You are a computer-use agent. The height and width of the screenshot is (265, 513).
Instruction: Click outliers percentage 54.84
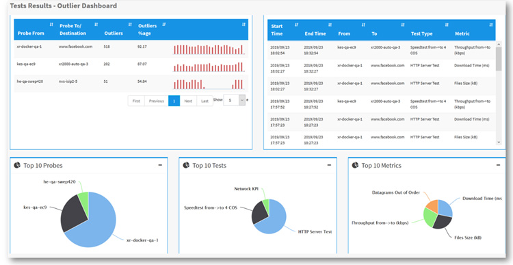pyautogui.click(x=142, y=81)
